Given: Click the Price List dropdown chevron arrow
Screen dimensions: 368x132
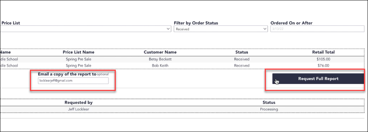Looking at the screenshot, I should click(x=168, y=29).
